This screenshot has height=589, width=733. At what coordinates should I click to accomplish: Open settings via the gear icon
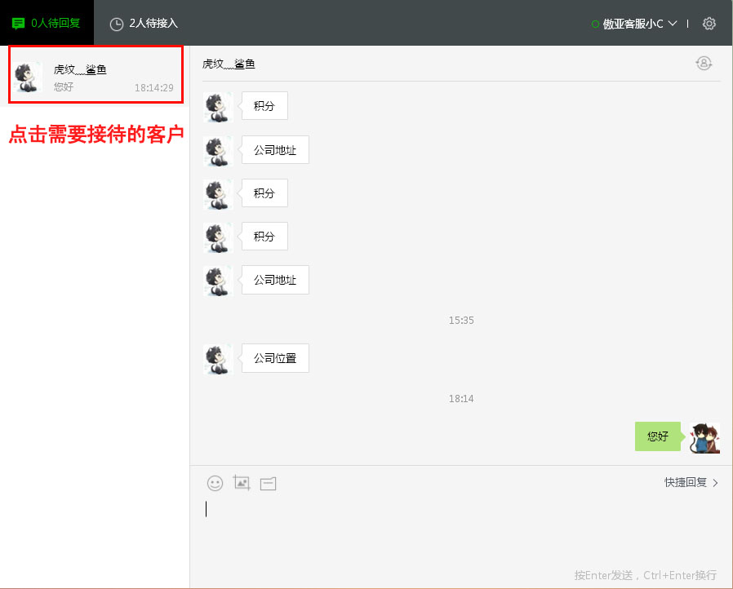pyautogui.click(x=709, y=24)
